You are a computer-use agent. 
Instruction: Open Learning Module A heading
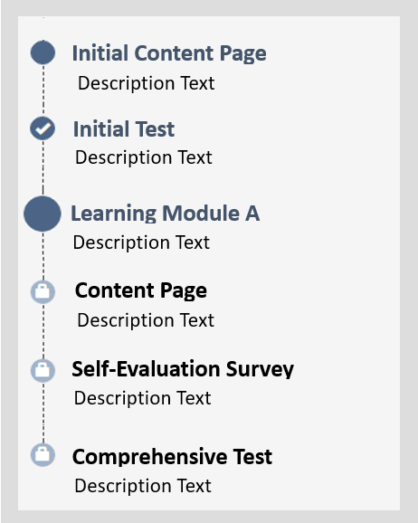[x=166, y=214]
